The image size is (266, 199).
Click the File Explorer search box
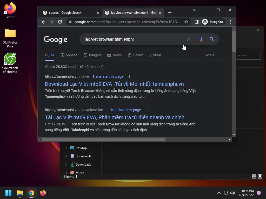[x=249, y=55]
